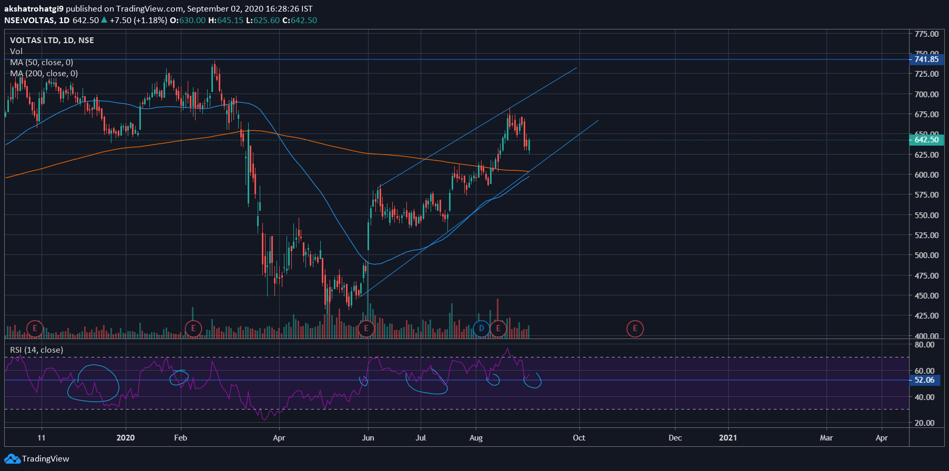
Task: Click the 741.85 horizontal line price label
Action: click(926, 59)
